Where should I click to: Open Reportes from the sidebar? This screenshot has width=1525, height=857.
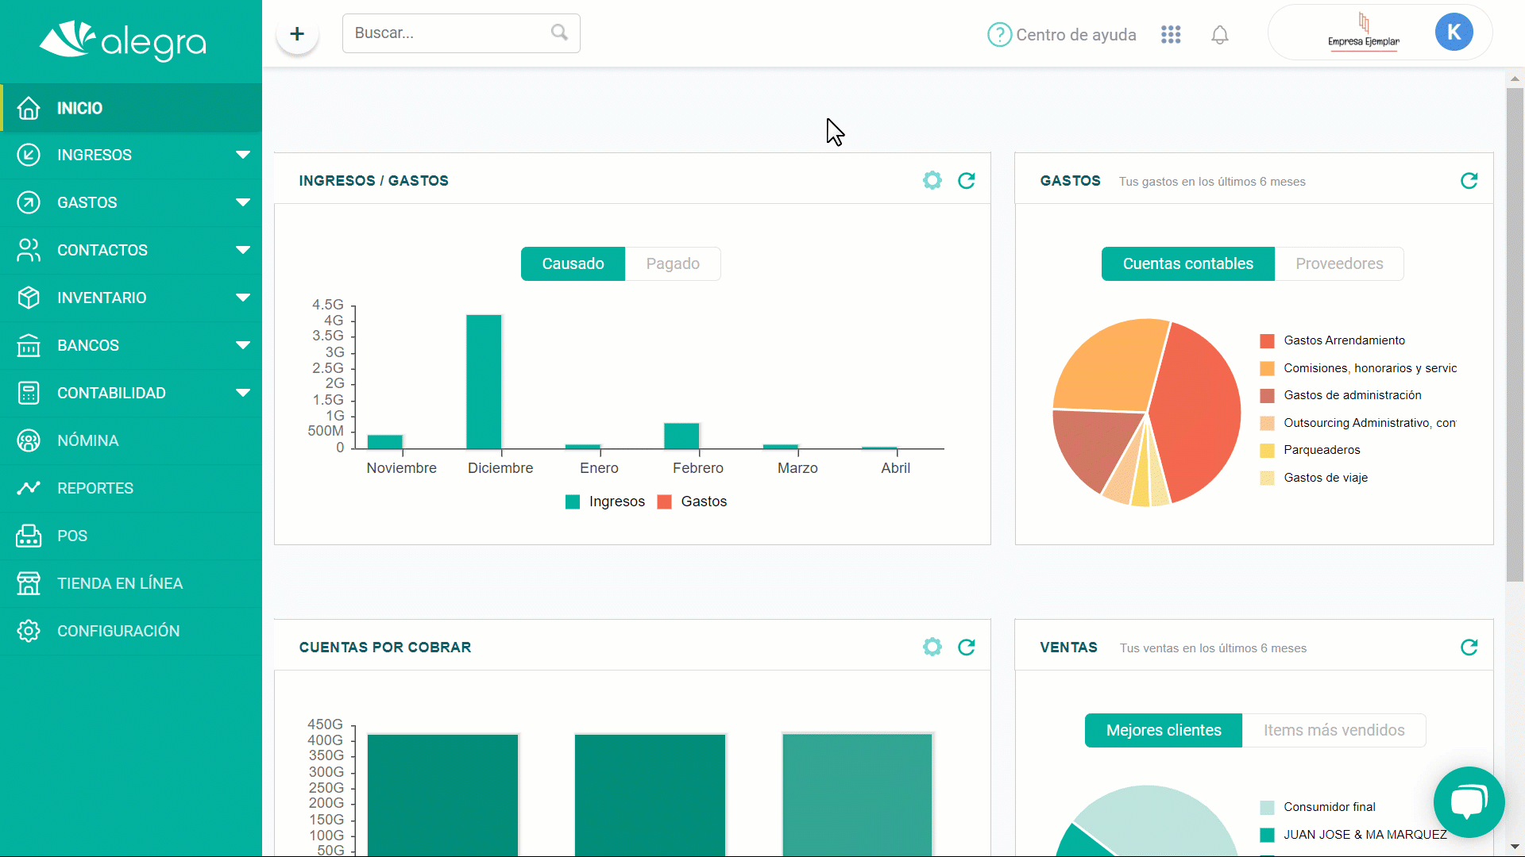click(95, 488)
